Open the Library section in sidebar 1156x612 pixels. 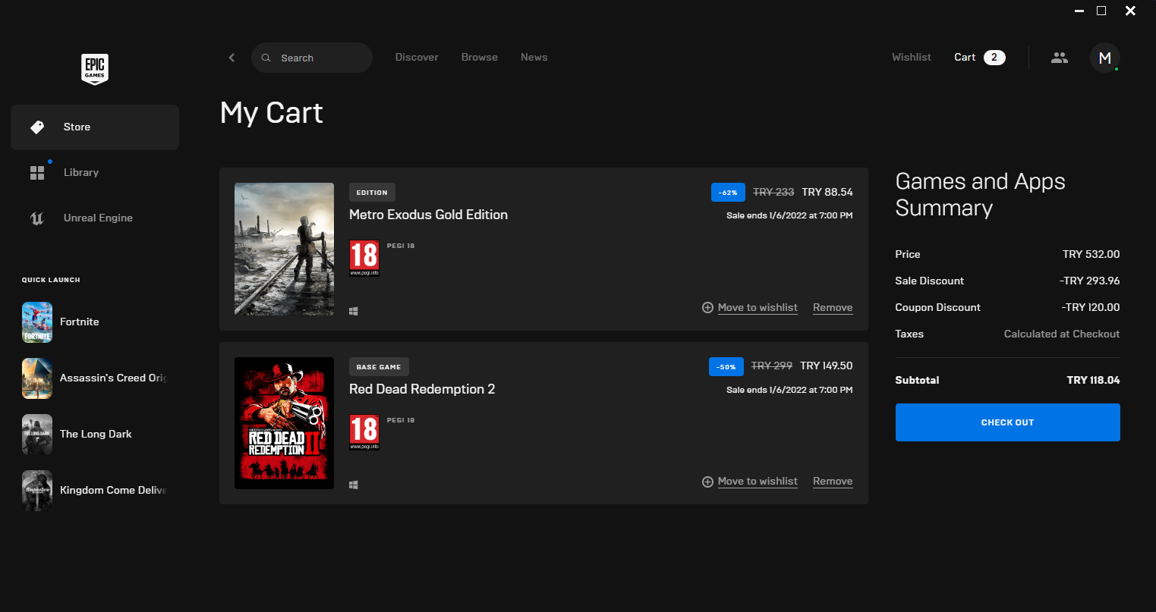pos(95,173)
